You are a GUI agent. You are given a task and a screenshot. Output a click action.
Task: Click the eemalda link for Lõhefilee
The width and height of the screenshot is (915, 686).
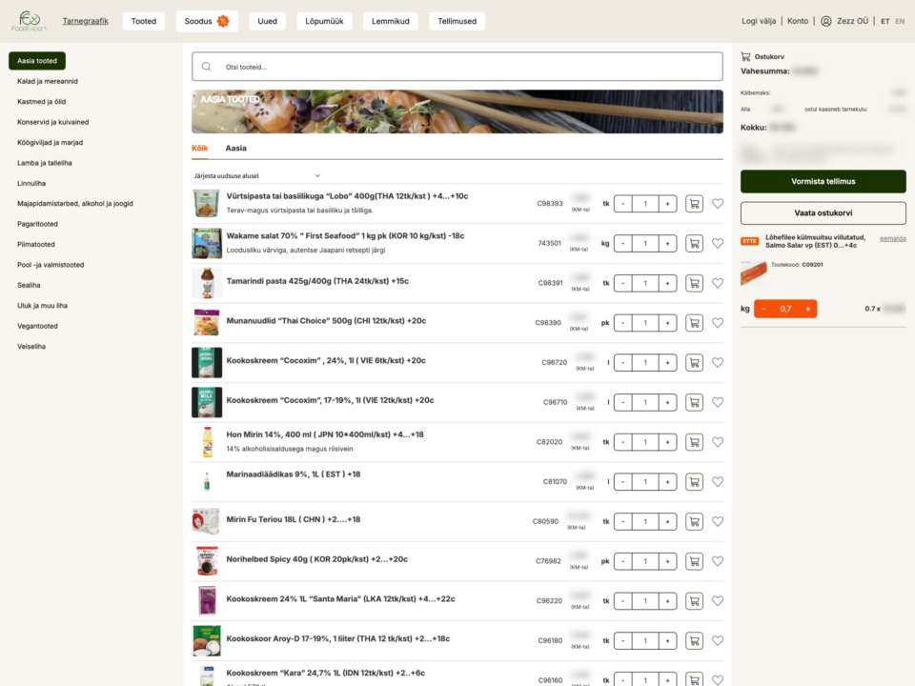892,238
